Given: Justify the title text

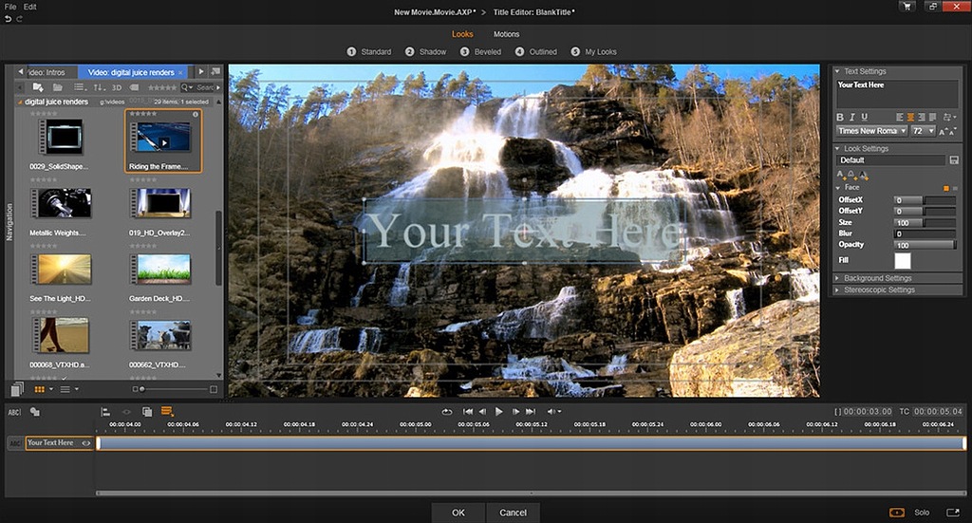Looking at the screenshot, I should [x=933, y=117].
